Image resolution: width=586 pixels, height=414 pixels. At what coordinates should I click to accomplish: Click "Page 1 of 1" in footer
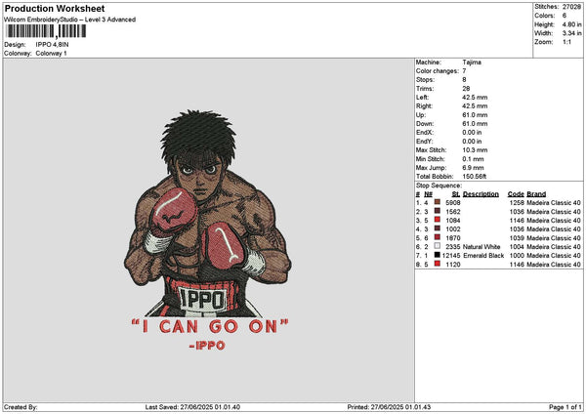tap(565, 407)
